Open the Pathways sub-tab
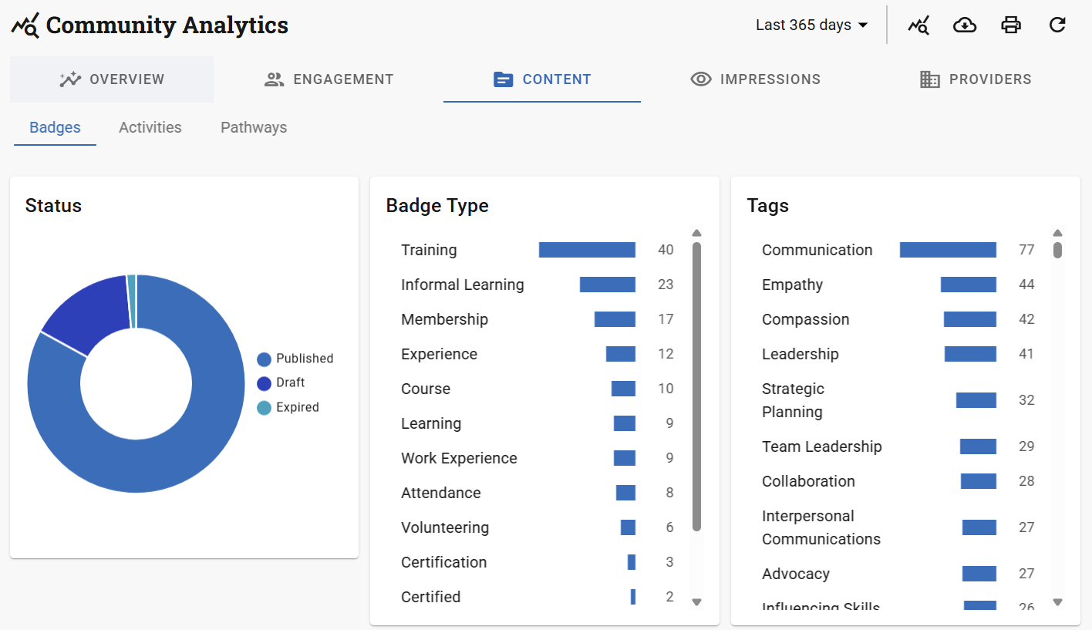1092x630 pixels. click(x=254, y=128)
